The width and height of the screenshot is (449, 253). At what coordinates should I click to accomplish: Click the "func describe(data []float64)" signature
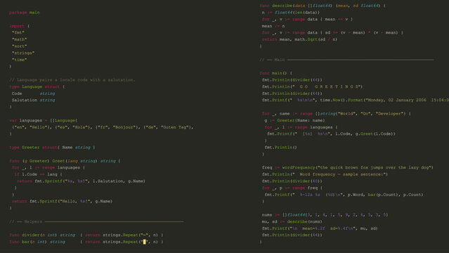(x=323, y=6)
